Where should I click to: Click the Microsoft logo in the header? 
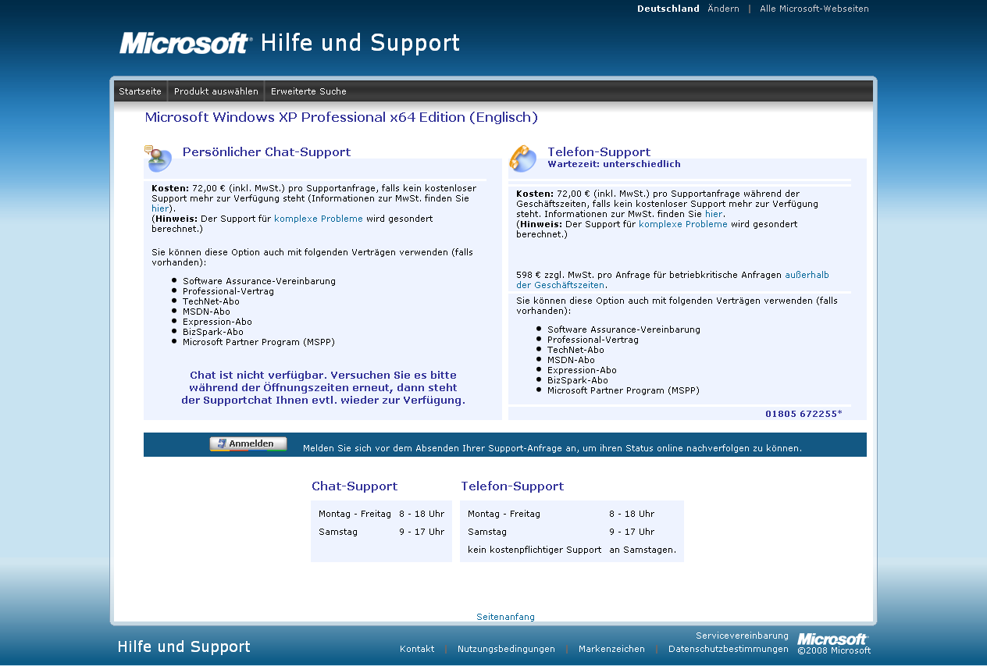186,43
